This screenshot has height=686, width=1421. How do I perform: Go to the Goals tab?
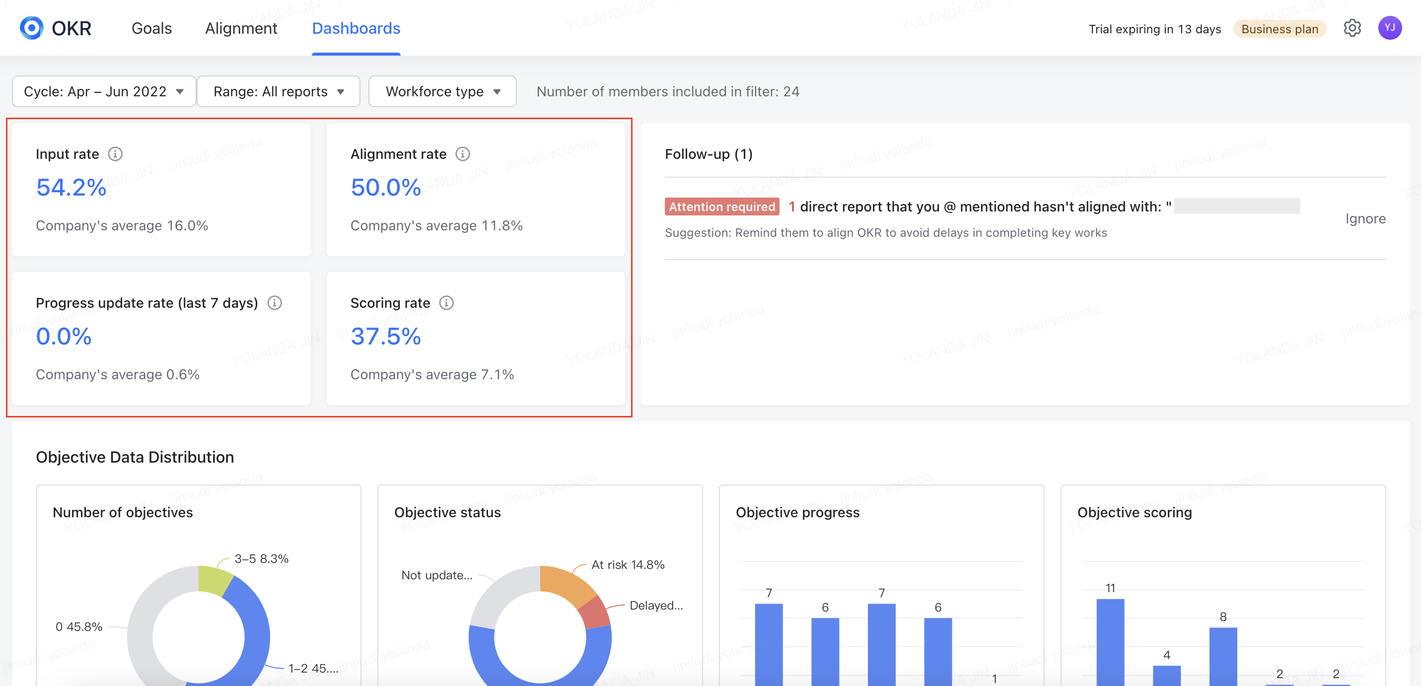[x=151, y=28]
